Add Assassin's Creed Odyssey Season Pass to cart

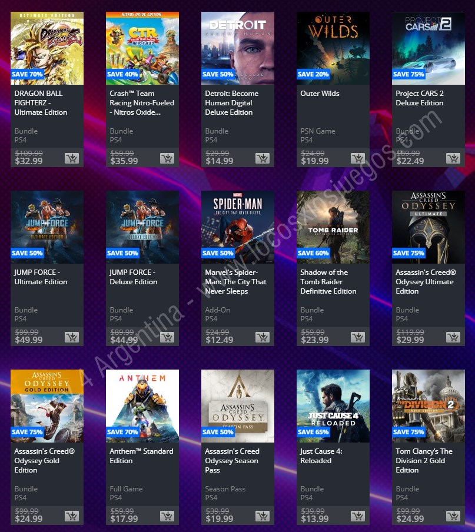(263, 516)
